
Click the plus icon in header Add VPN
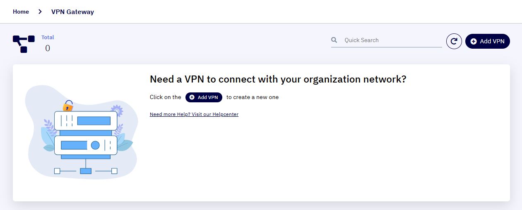(474, 41)
